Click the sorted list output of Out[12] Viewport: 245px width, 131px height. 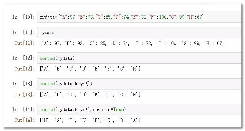[90, 69]
